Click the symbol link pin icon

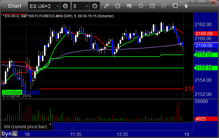click(164, 6)
